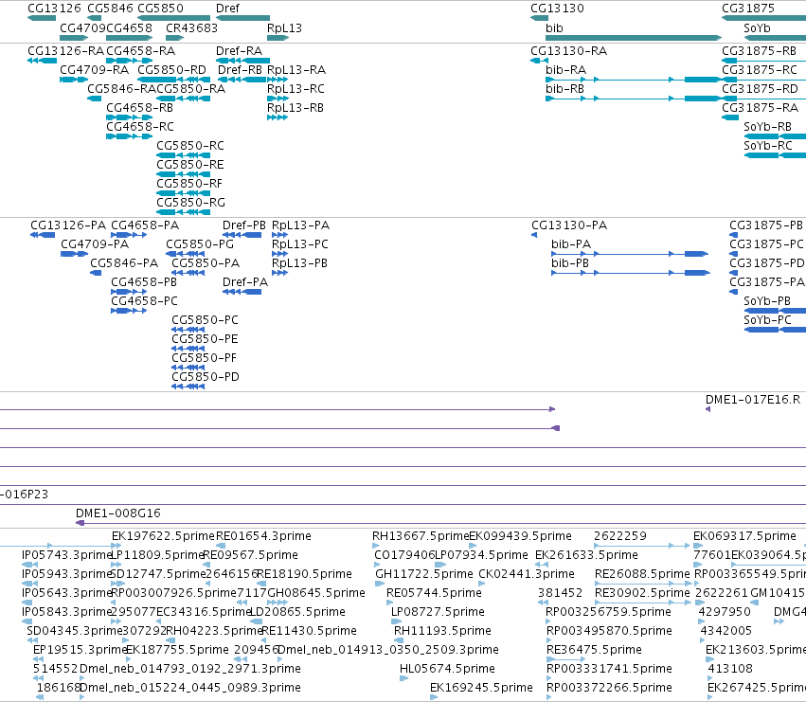Click the RH13667.5prime EST label

pos(420,536)
